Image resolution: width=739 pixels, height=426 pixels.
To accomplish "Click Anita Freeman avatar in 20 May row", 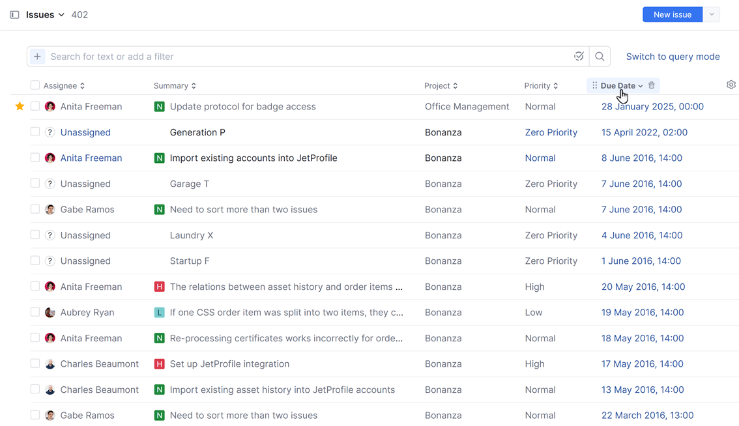I will pos(50,287).
